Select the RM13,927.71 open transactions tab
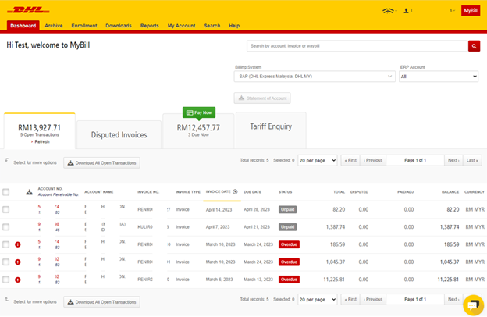The height and width of the screenshot is (317, 487). pos(40,131)
